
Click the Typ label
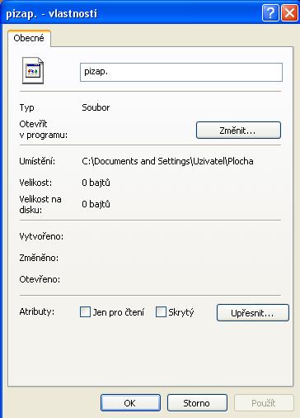pos(26,107)
